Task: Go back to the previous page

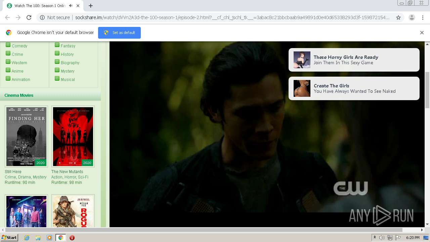Action: [x=7, y=17]
